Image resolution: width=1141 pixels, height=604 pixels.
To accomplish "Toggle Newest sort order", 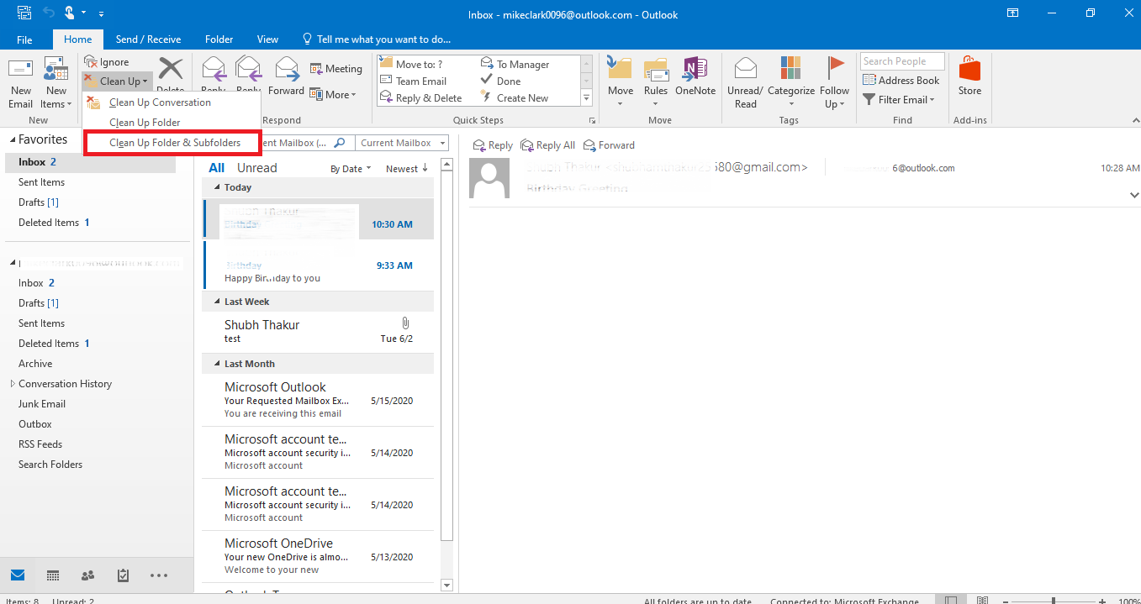I will point(407,169).
